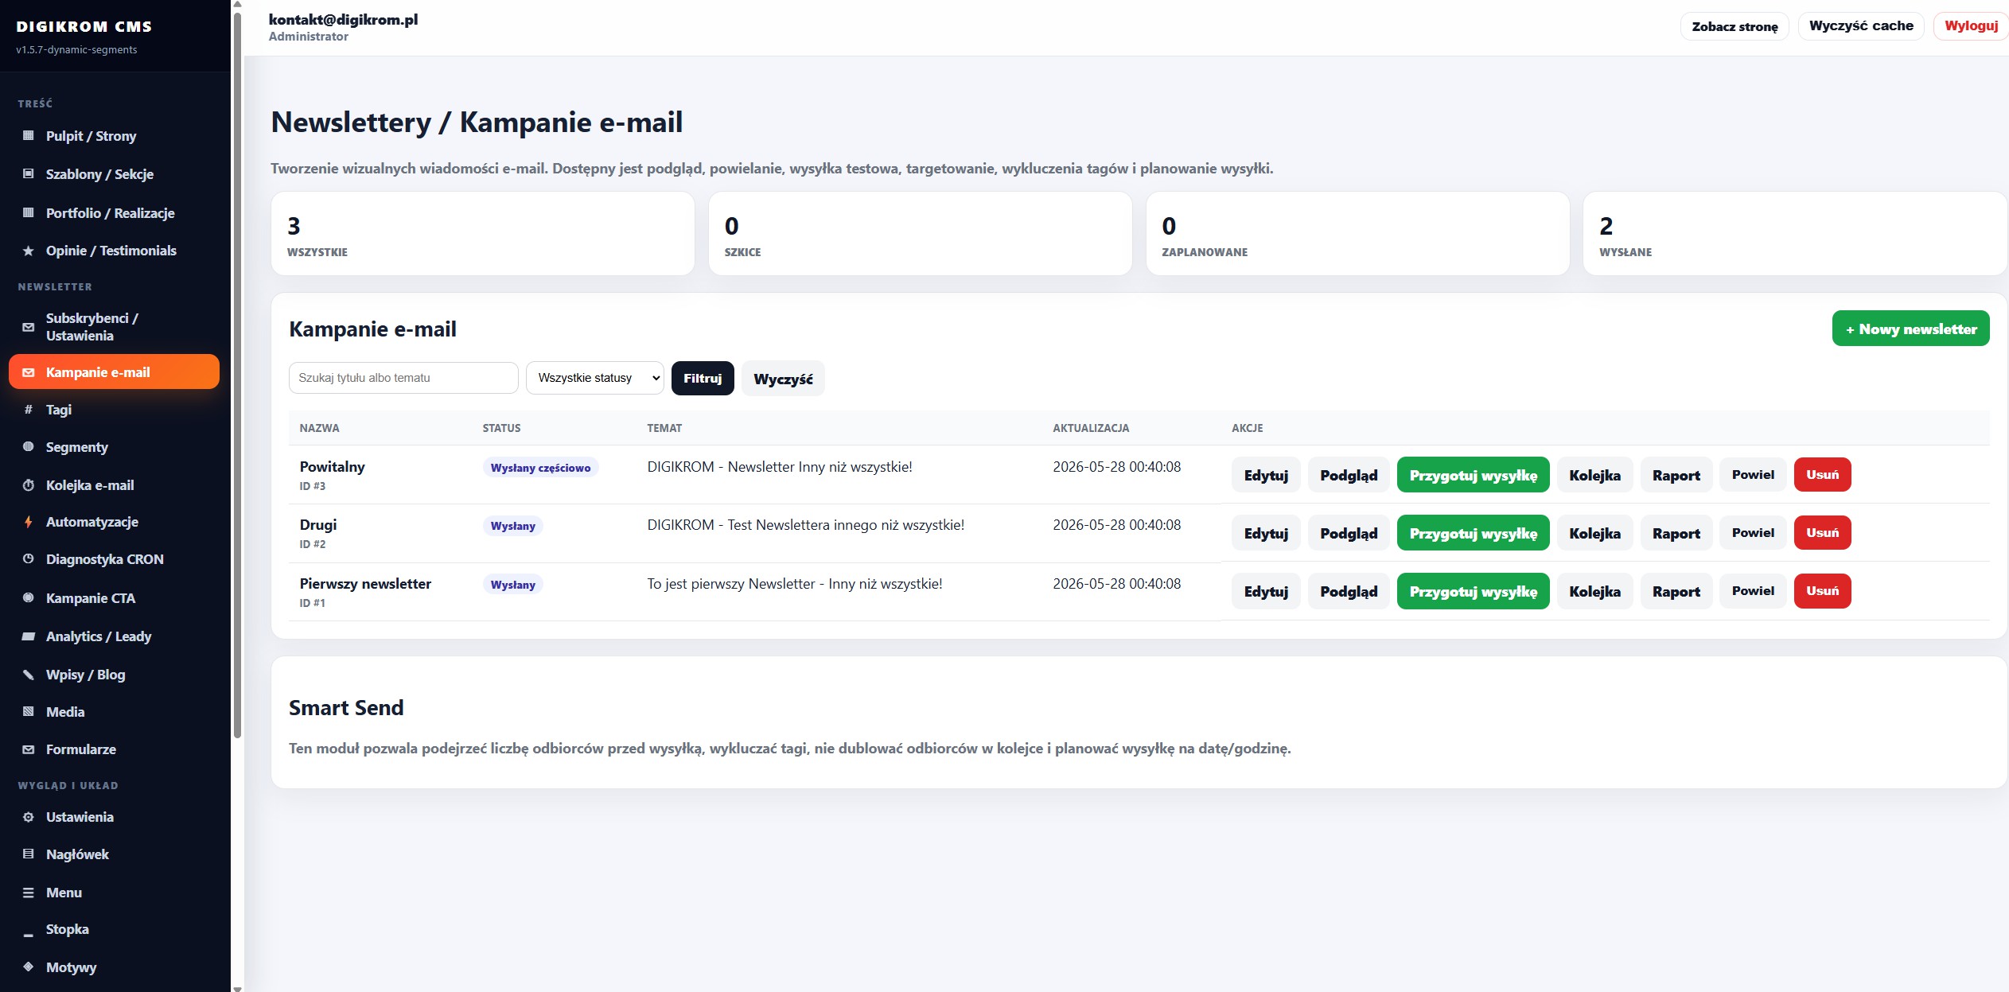
Task: Click the Pierwszy newsletter name cell
Action: (x=365, y=584)
